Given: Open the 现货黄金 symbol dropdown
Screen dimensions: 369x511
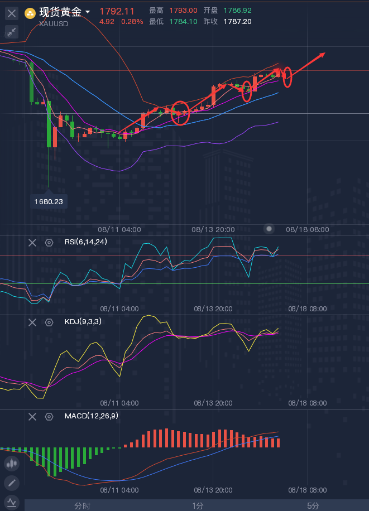Looking at the screenshot, I should [88, 12].
